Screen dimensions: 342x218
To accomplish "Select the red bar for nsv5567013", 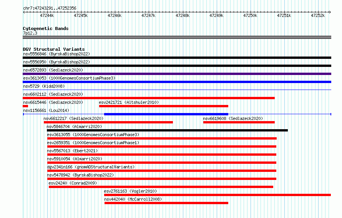I will click(162, 155).
